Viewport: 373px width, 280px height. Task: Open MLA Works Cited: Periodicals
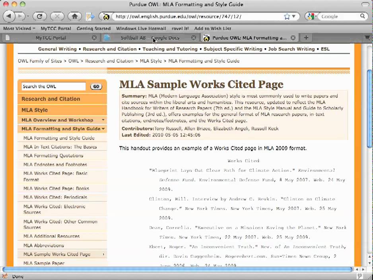[x=55, y=197]
